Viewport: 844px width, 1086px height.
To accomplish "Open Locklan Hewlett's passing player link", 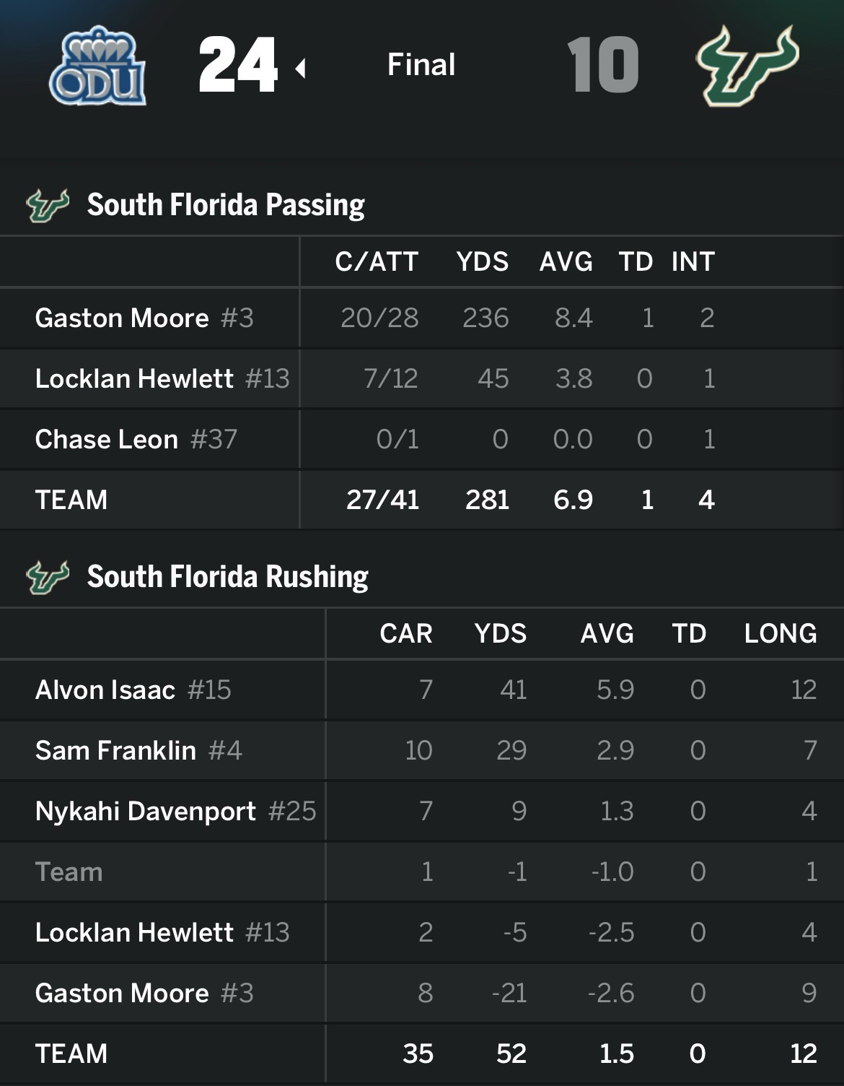I will tap(134, 379).
